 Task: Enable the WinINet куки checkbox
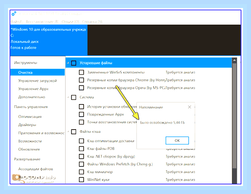tap(81, 179)
